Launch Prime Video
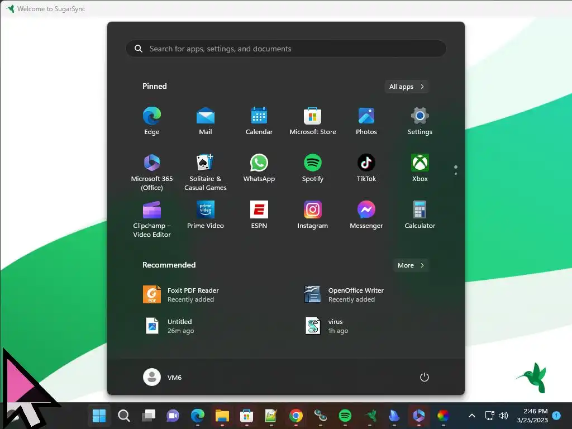The height and width of the screenshot is (429, 572). [206, 214]
